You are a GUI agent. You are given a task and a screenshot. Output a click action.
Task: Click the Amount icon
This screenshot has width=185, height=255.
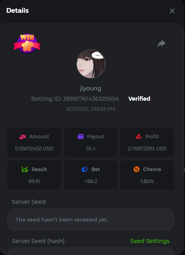[22, 137]
